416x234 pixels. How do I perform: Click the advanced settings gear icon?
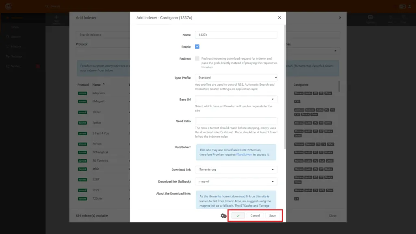coord(223,216)
